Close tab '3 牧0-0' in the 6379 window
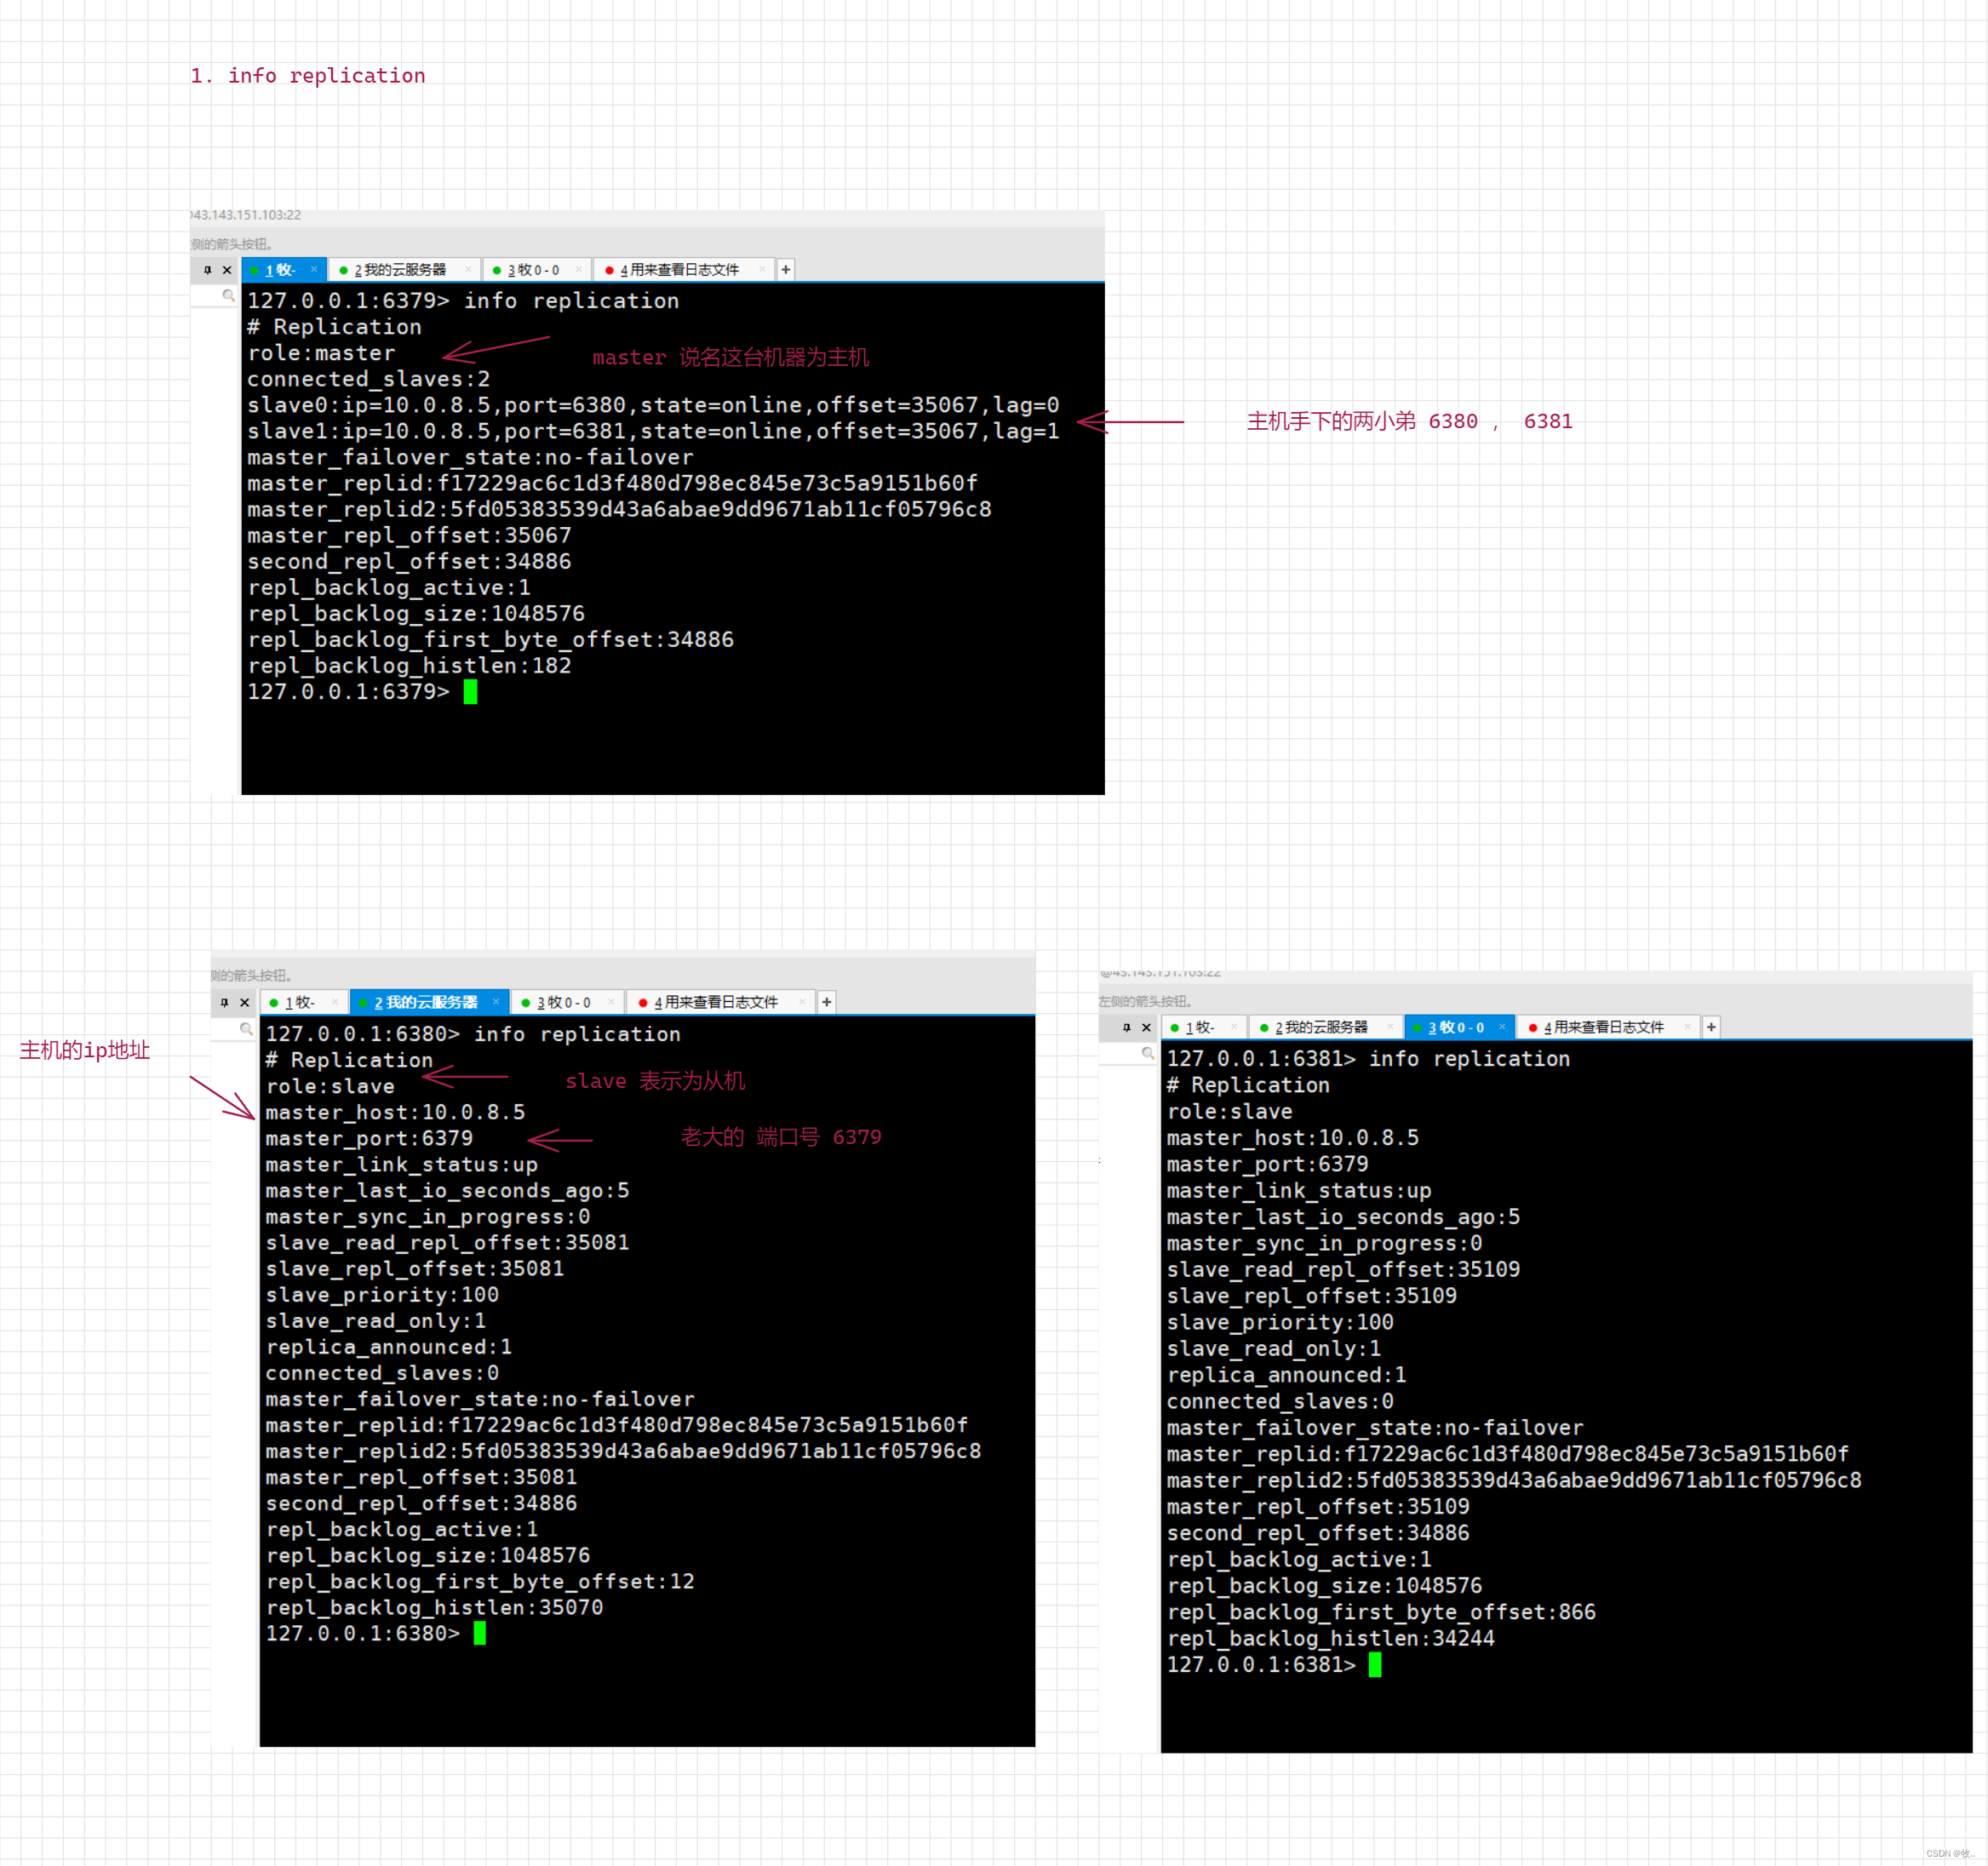This screenshot has width=1988, height=1866. click(x=579, y=269)
